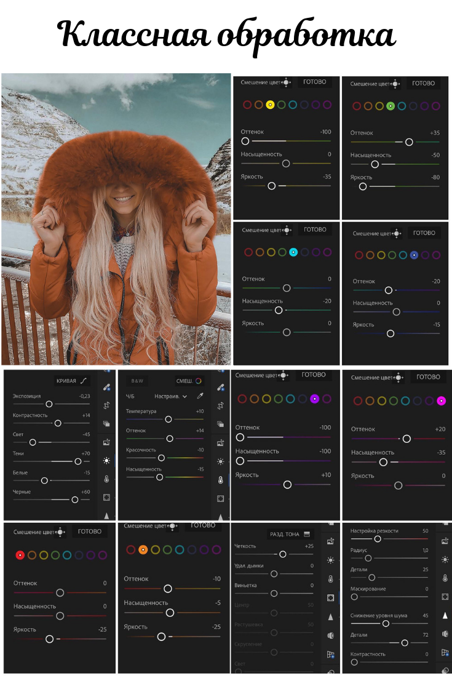Viewport: 452px width, 678px height.
Task: Select the highlighted magenta color circle
Action: pos(441,401)
